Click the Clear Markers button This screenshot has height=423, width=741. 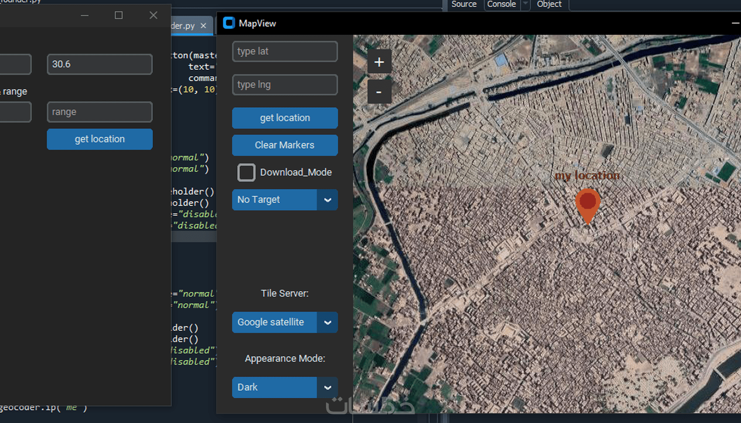285,145
